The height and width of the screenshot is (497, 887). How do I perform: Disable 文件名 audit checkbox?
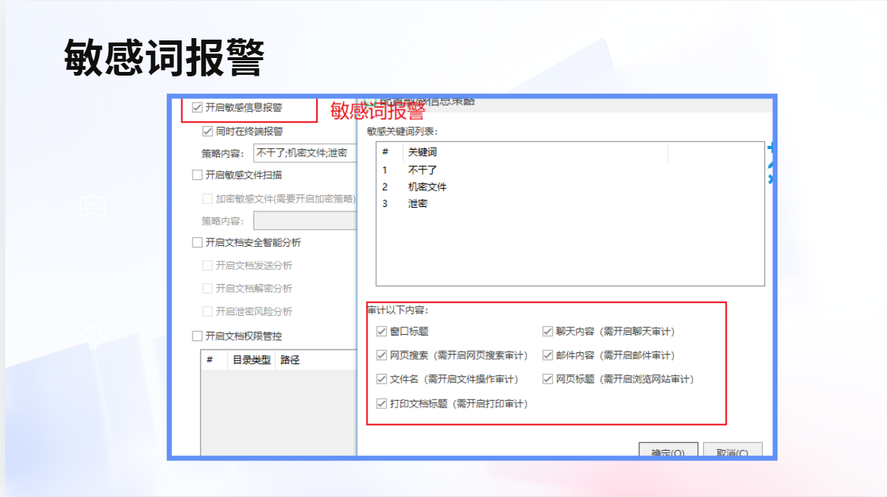pyautogui.click(x=381, y=380)
